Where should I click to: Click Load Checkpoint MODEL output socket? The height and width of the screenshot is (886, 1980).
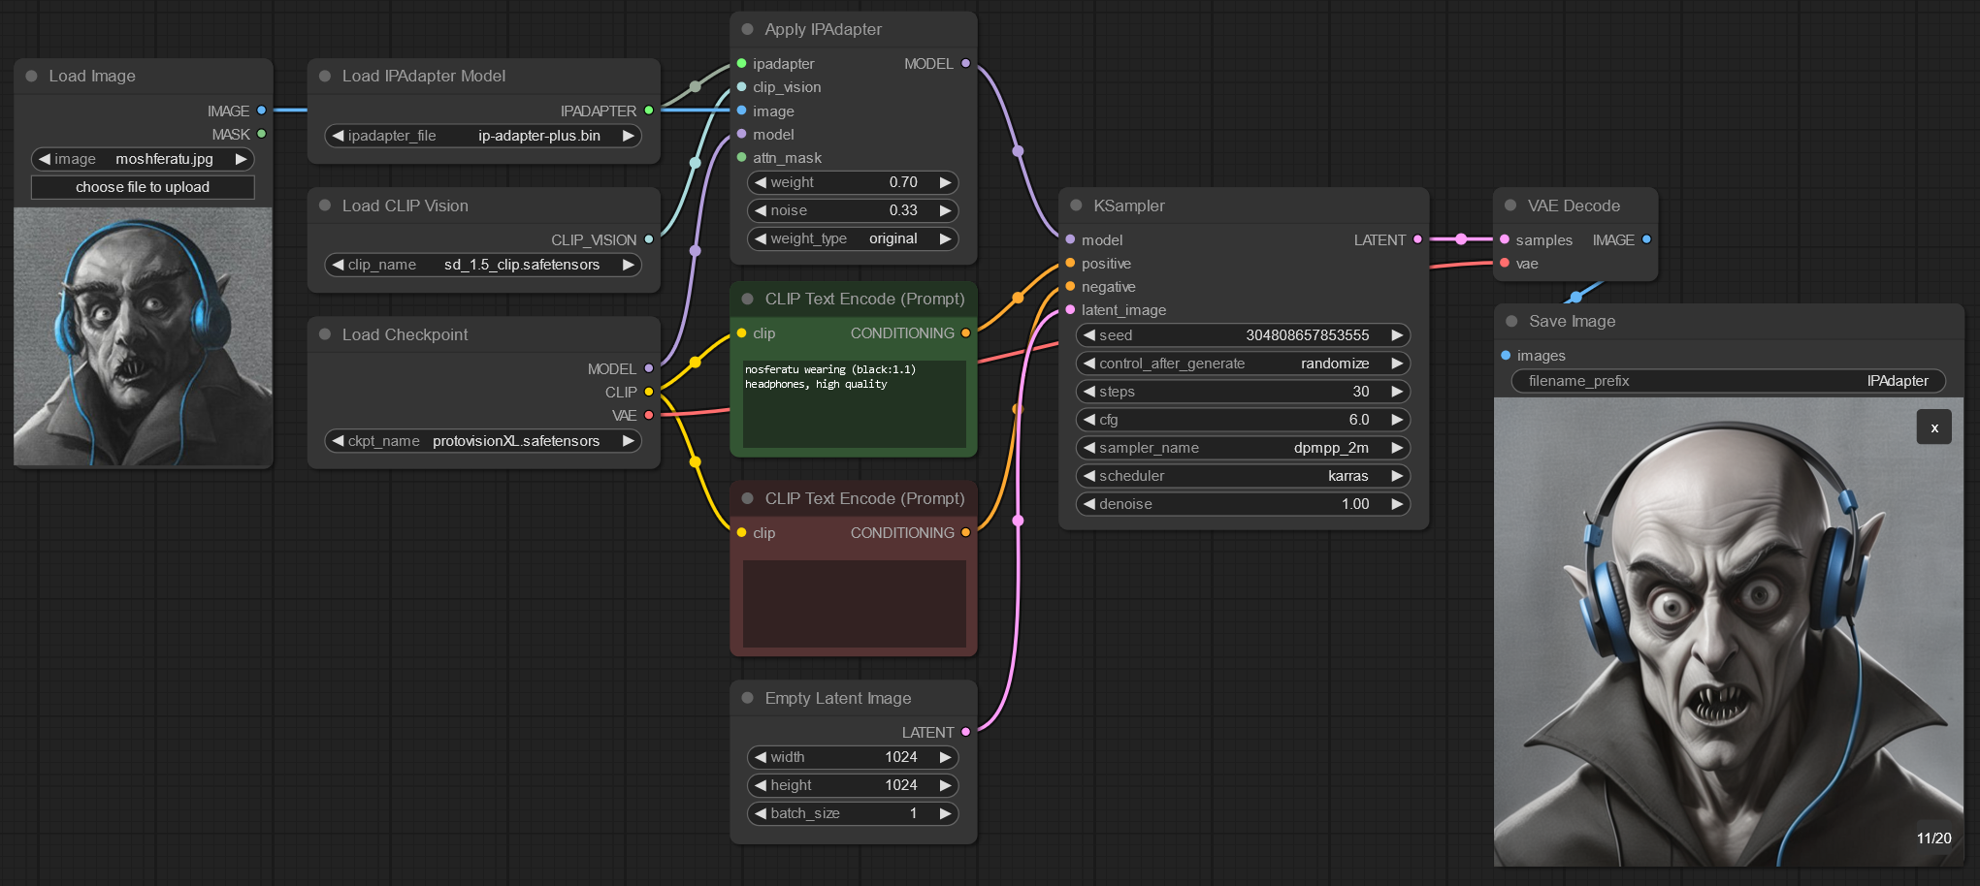649,368
